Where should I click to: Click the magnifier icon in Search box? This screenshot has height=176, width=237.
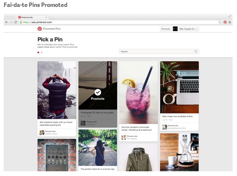tap(196, 52)
